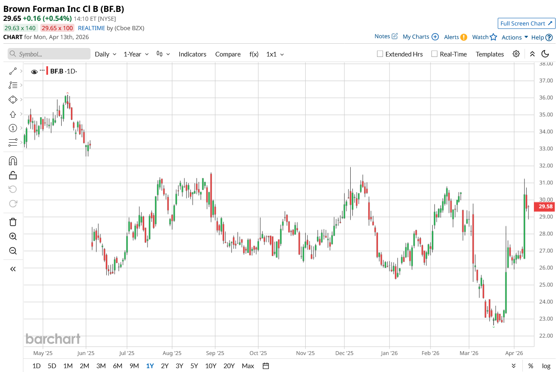Select the trend line drawing tool

coord(13,71)
